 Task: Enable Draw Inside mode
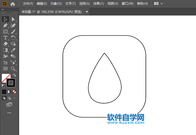point(14,98)
